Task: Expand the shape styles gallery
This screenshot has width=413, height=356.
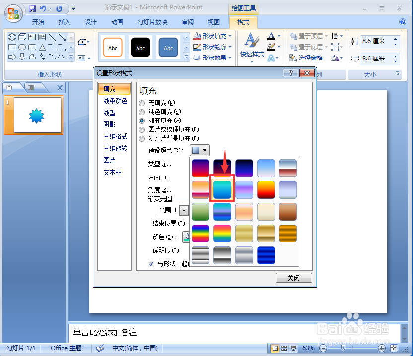Action: coord(186,57)
